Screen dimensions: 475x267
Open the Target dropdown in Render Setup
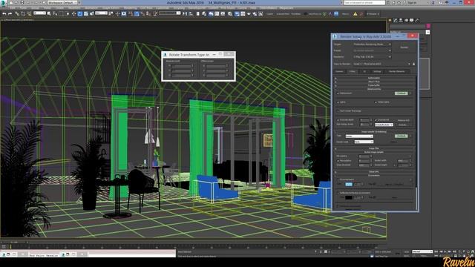tap(372, 44)
